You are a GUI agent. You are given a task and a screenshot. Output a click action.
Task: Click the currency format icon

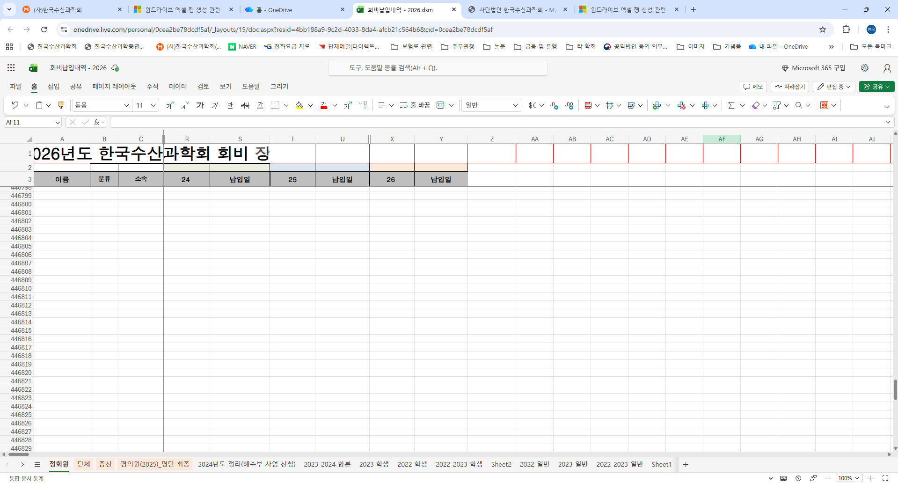point(533,105)
